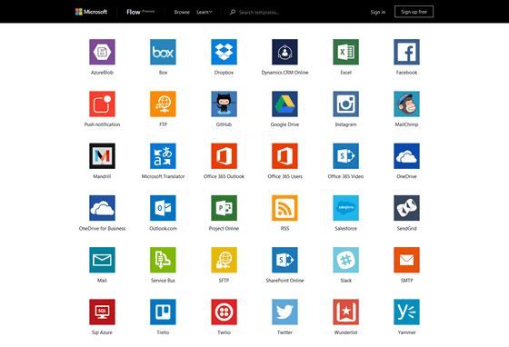Select the Box service icon
509x347 pixels.
(163, 52)
